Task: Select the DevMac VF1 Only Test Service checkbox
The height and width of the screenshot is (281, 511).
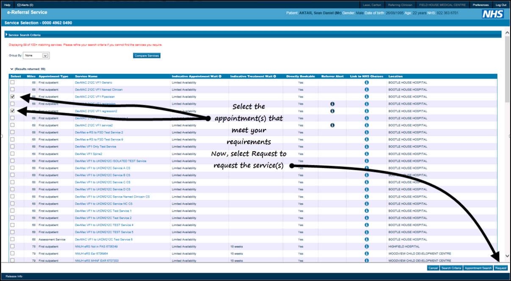Action: pos(13,147)
